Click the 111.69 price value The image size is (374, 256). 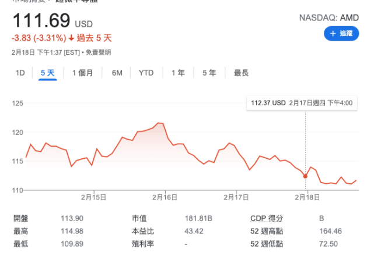coord(41,20)
